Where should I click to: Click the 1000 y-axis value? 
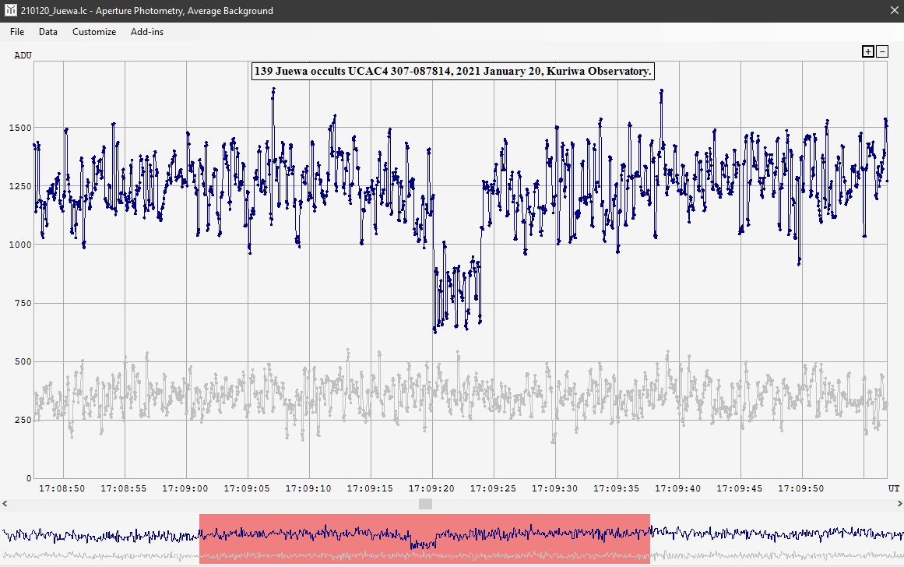point(20,245)
